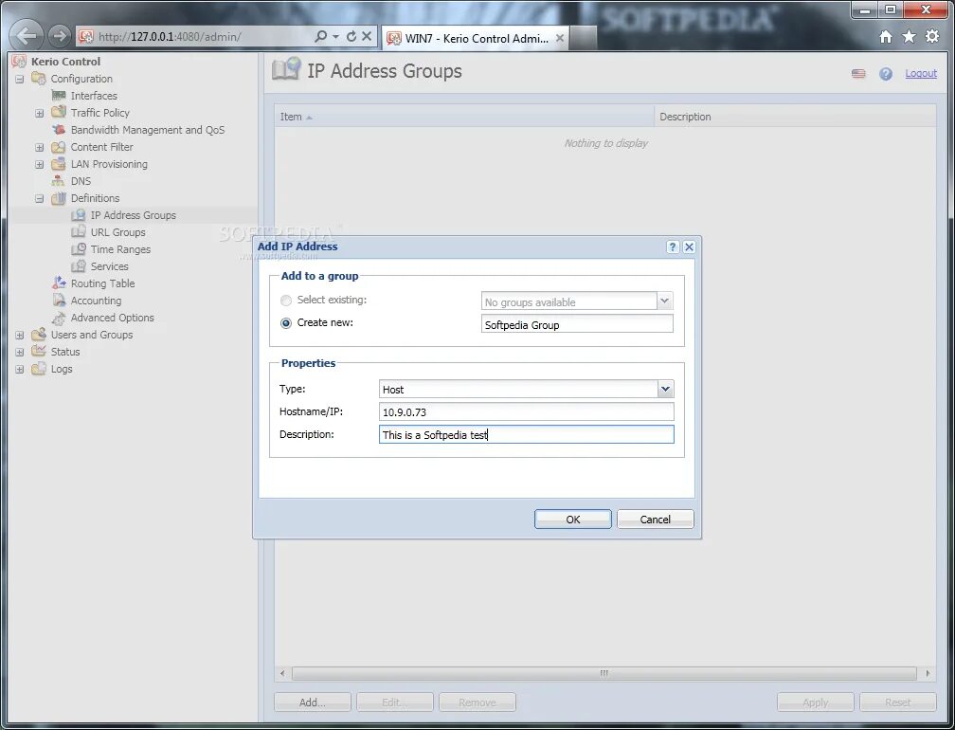
Task: Click the scrollbar right arrow
Action: (x=928, y=673)
